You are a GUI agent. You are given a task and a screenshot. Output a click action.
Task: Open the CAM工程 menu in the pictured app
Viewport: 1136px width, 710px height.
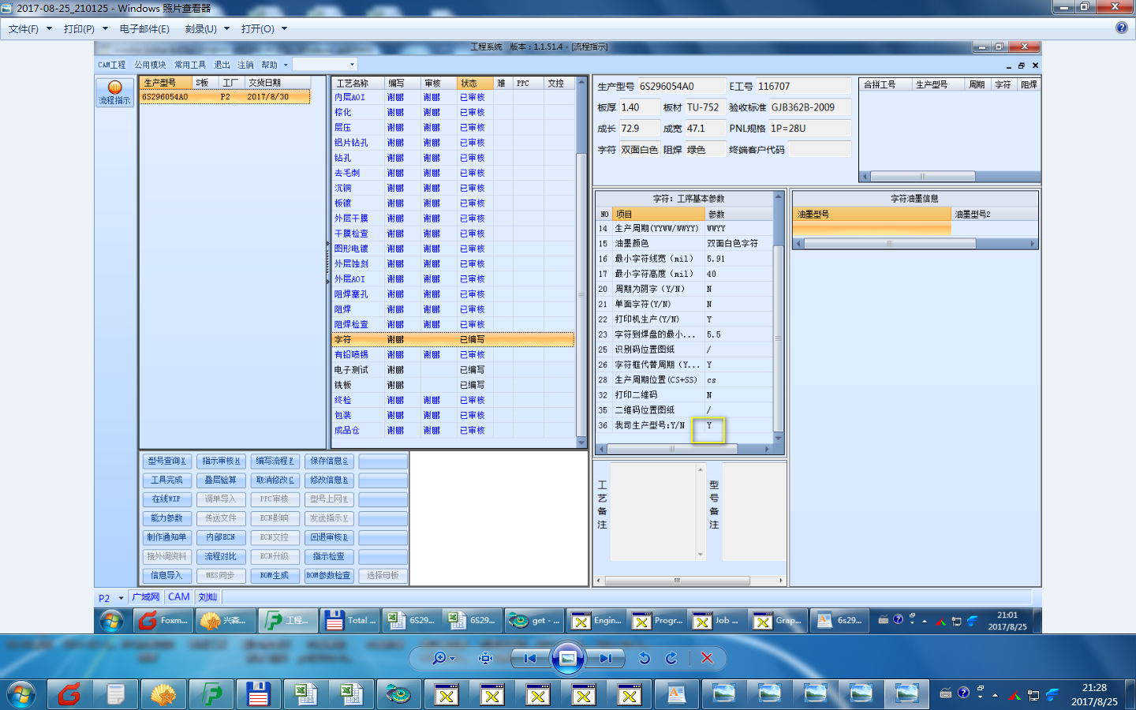tap(112, 65)
